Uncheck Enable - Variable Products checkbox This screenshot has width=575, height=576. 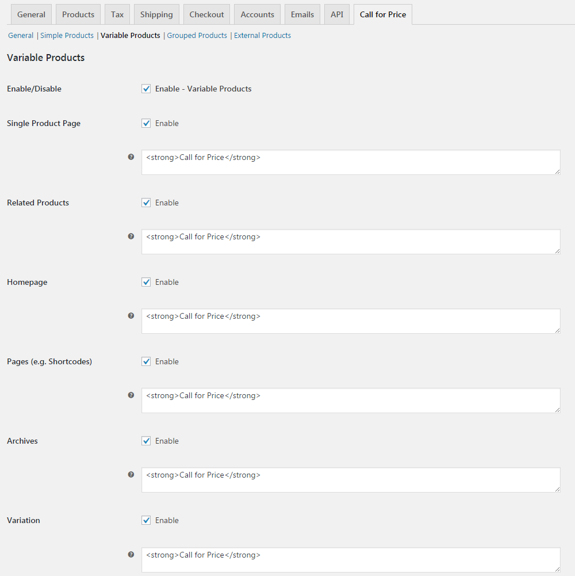tap(146, 89)
